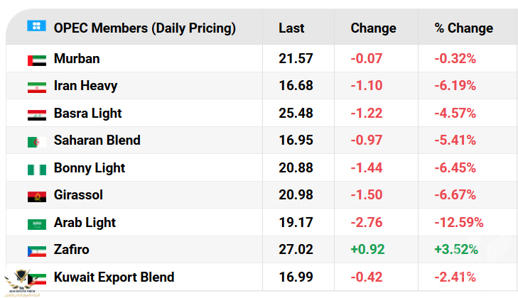Click the Saudi flag beside Arab Light

(36, 223)
